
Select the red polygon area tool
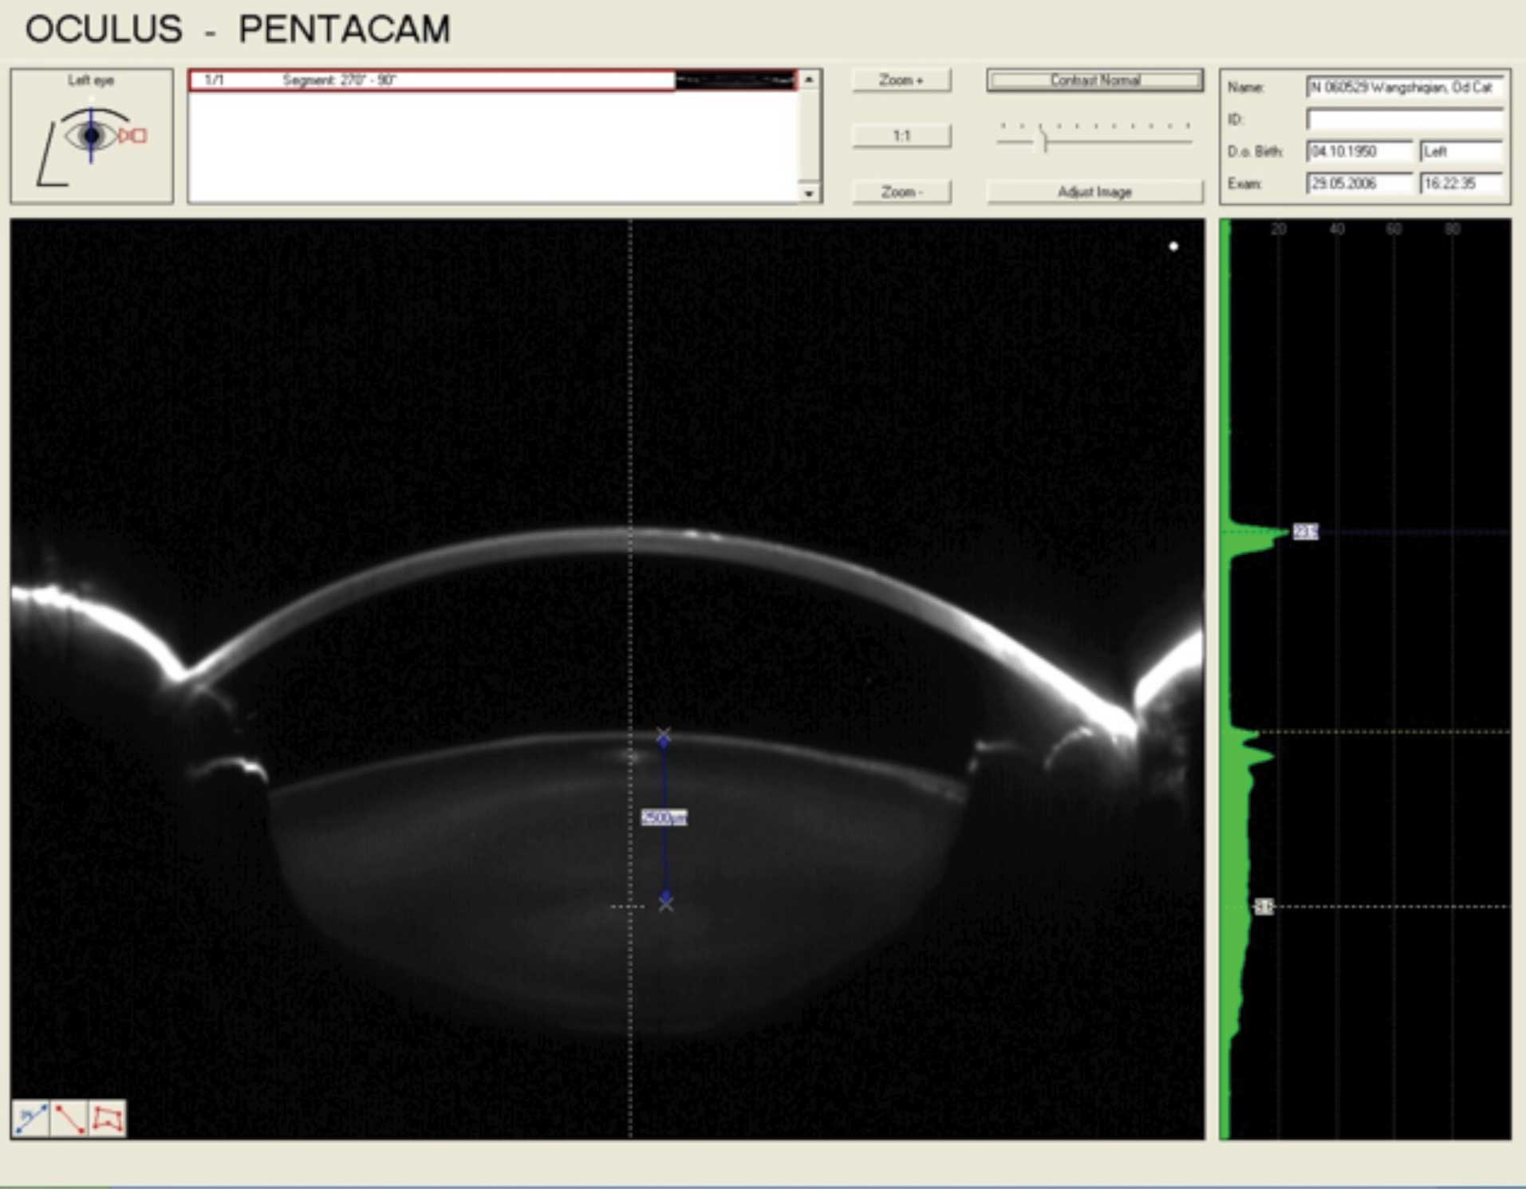[x=108, y=1119]
